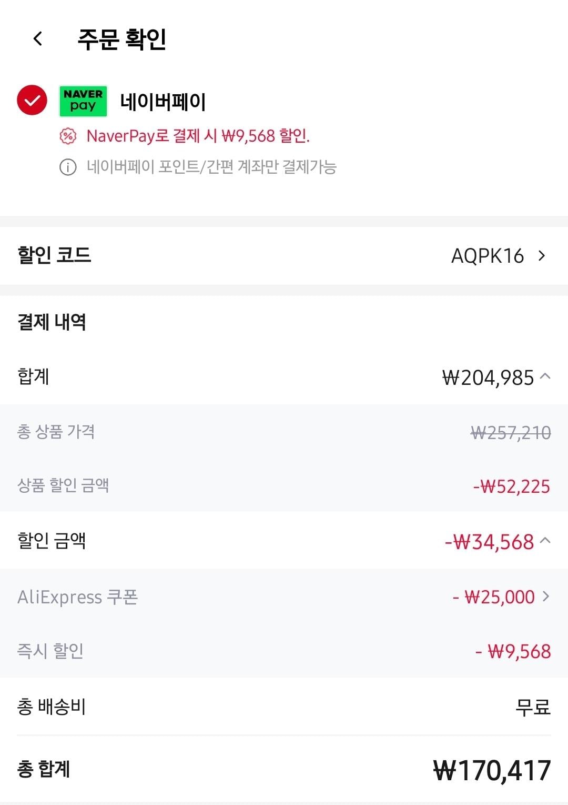The image size is (568, 805).
Task: Select the red Naver Pay radio check
Action: [x=32, y=100]
